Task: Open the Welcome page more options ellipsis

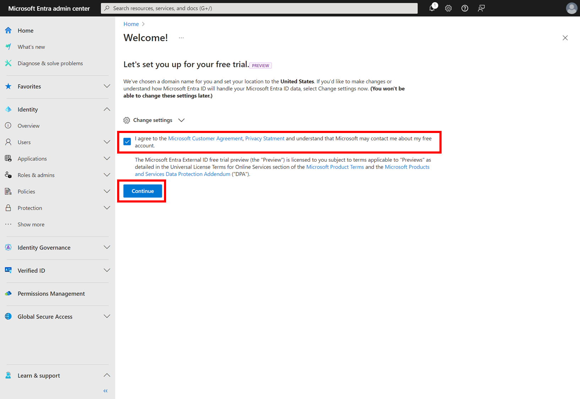Action: pyautogui.click(x=181, y=38)
